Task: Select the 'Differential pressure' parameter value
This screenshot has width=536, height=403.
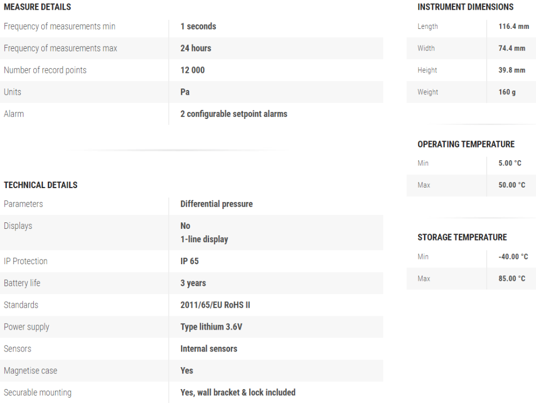Action: click(217, 204)
